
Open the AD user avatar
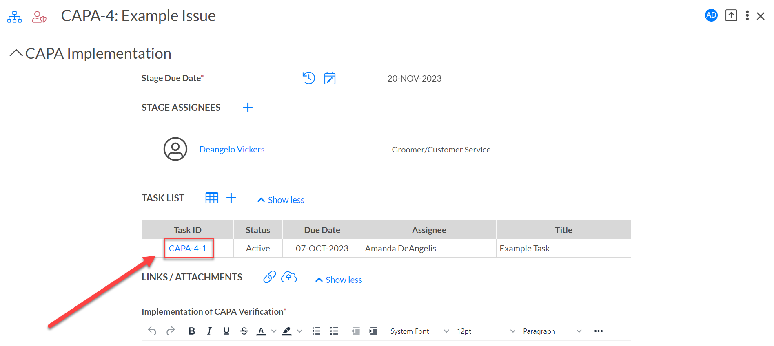point(711,15)
